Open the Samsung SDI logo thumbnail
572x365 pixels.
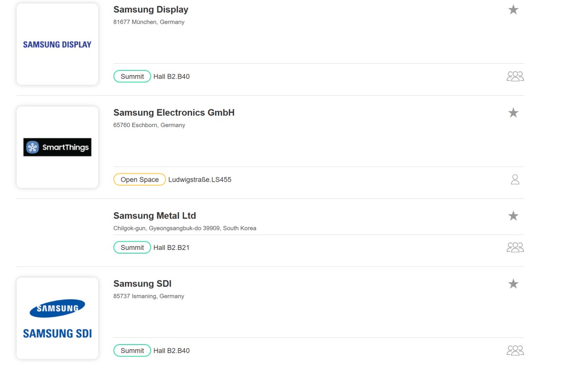(57, 318)
